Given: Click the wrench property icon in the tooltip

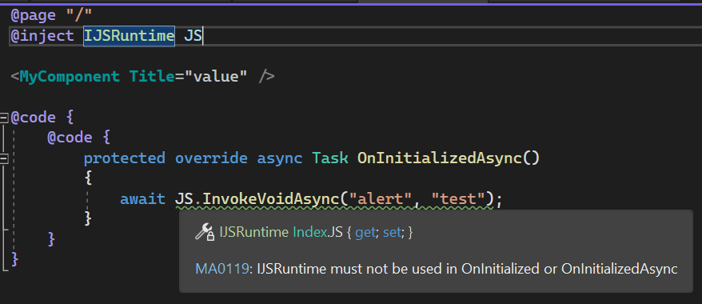Looking at the screenshot, I should [205, 232].
